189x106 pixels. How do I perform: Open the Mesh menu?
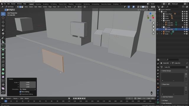[x=40, y=7]
